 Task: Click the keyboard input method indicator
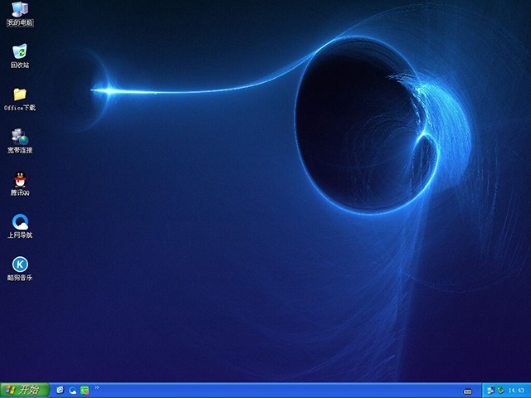[x=468, y=391]
